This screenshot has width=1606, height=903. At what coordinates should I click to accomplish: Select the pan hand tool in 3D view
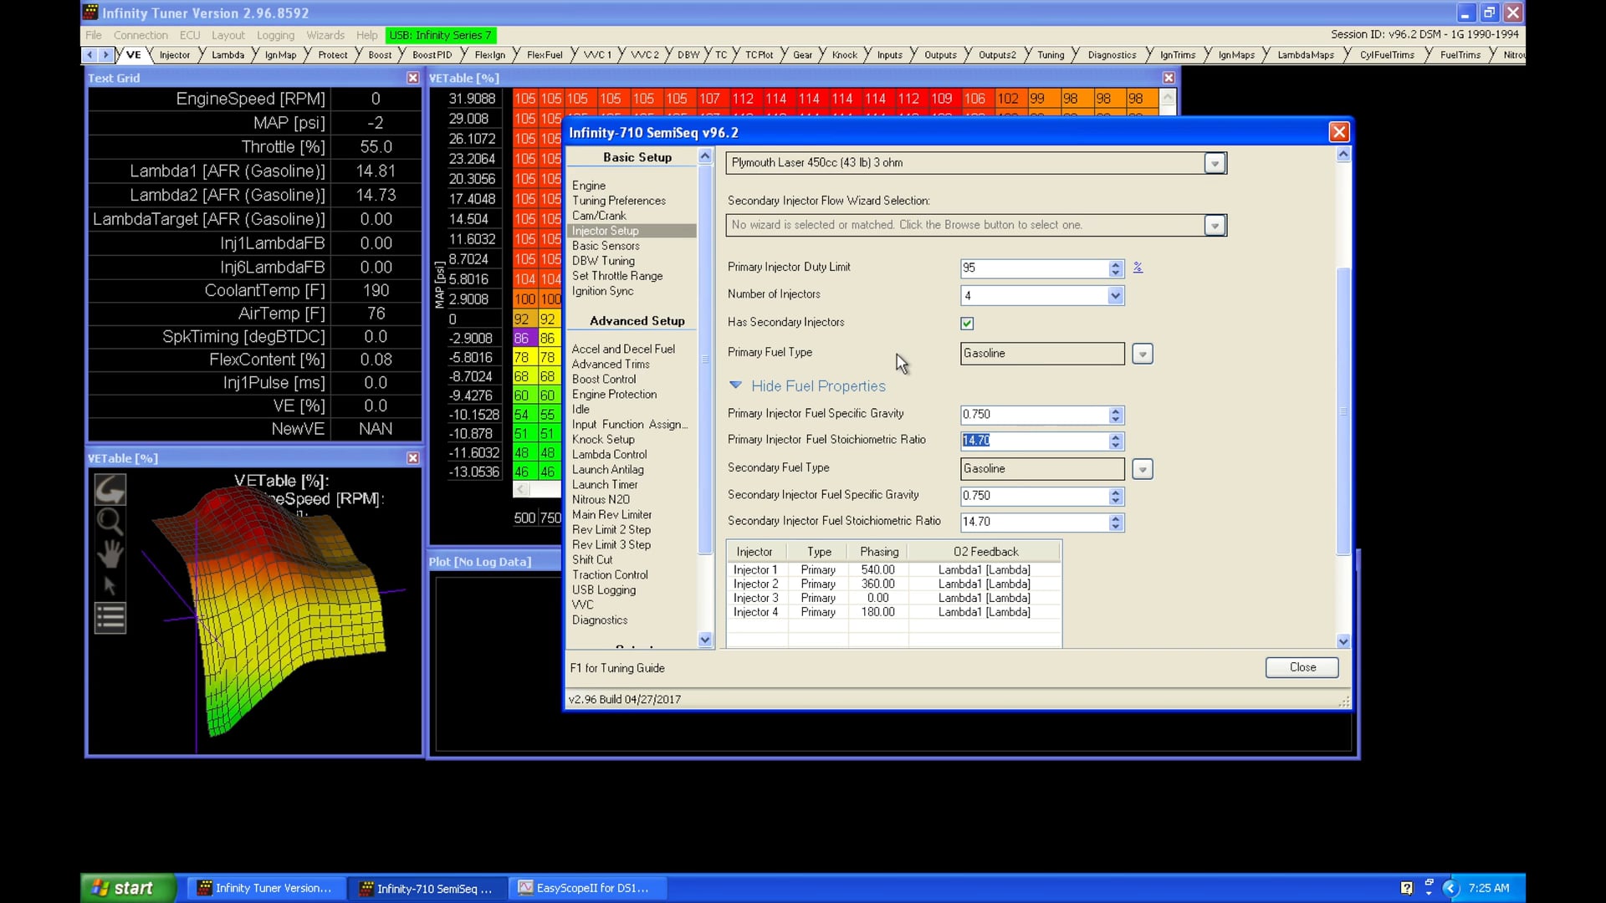[110, 554]
